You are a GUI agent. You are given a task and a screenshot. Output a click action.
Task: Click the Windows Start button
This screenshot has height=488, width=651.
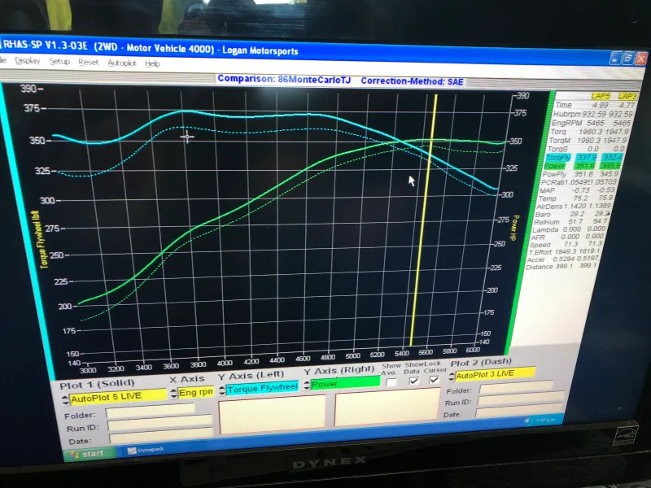(85, 453)
